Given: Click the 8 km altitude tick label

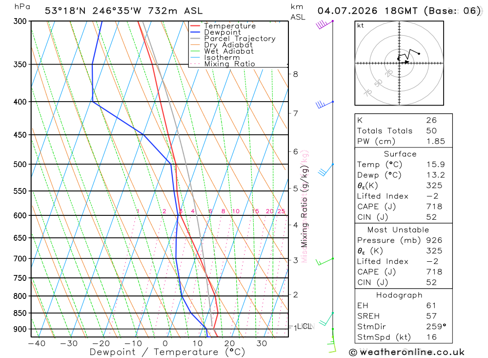Looking at the screenshot, I should pyautogui.click(x=295, y=74).
